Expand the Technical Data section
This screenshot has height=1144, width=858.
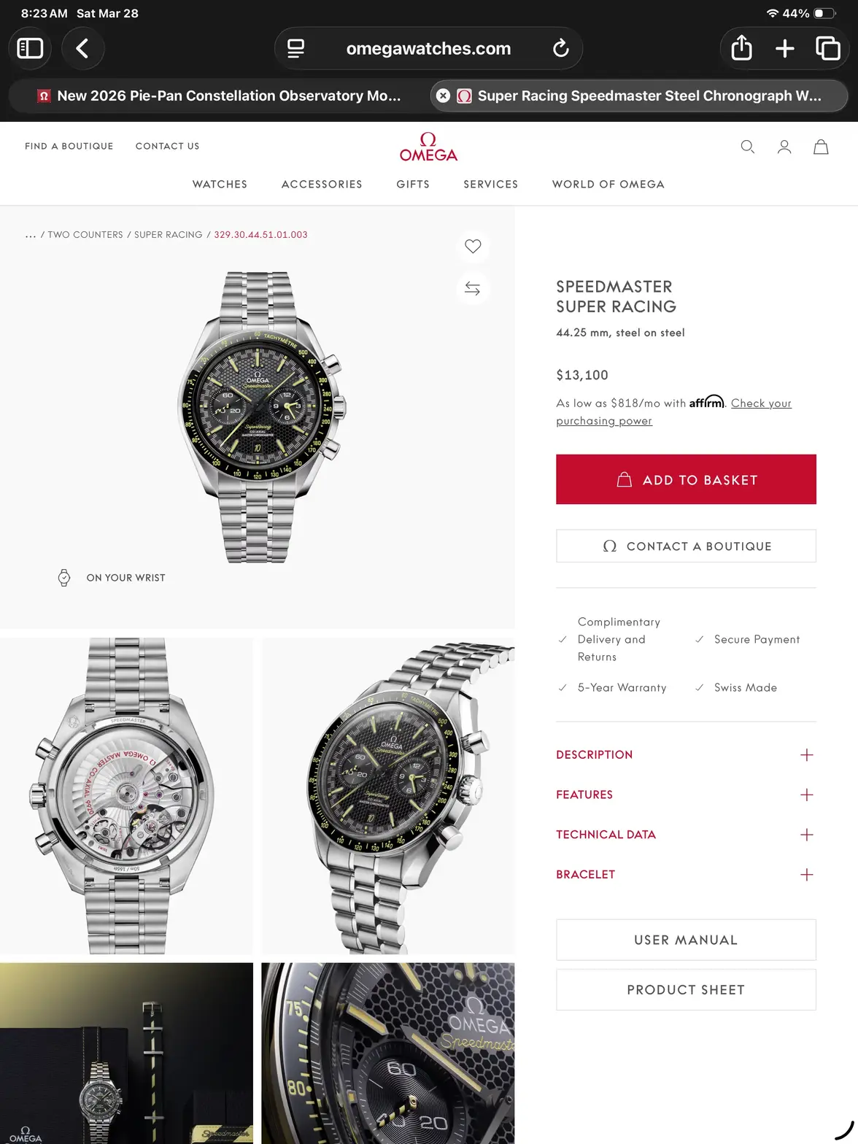pos(686,835)
